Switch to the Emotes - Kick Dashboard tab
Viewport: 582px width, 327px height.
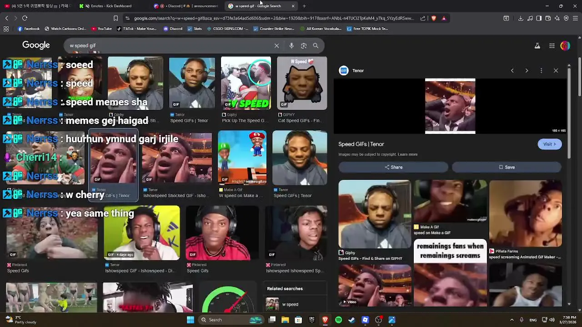click(111, 6)
